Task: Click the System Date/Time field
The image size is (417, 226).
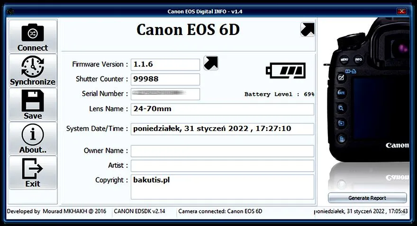Action: (222, 129)
